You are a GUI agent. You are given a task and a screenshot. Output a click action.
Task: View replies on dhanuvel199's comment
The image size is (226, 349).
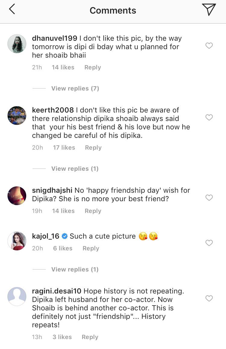(75, 88)
